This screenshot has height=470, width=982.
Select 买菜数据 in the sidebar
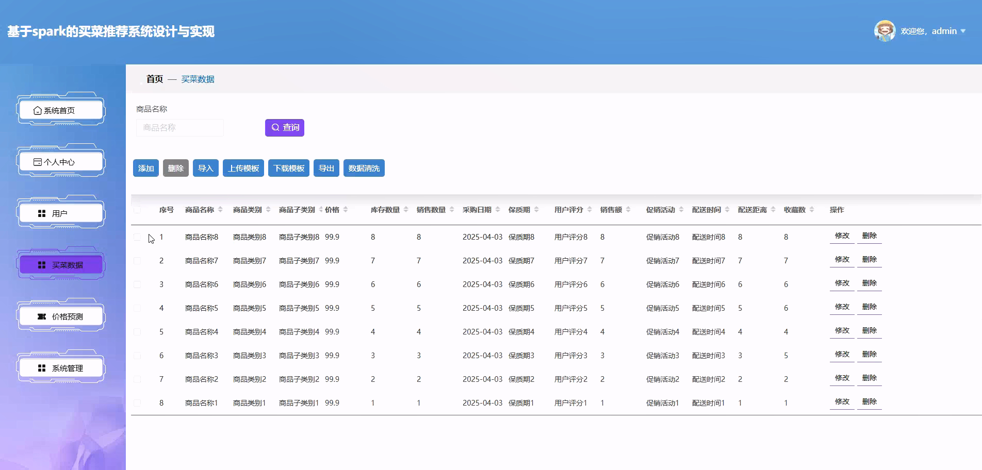(61, 265)
